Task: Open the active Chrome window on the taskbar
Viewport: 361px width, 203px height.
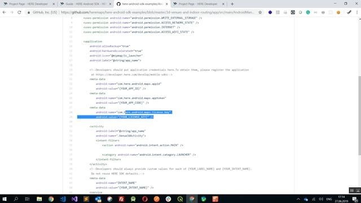Action: (192, 199)
